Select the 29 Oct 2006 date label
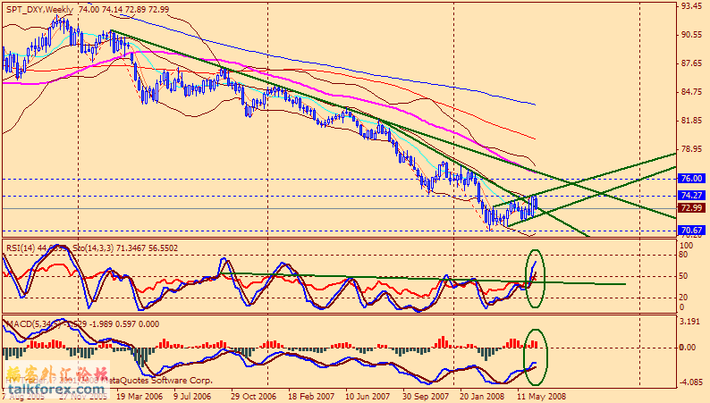The width and height of the screenshot is (710, 403). 253,397
